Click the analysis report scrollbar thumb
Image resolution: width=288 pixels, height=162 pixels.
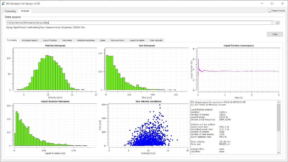click(278, 118)
